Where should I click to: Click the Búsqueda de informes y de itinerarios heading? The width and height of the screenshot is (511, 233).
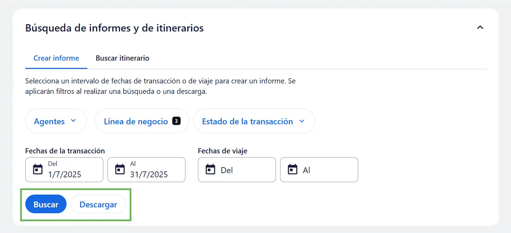coord(114,28)
